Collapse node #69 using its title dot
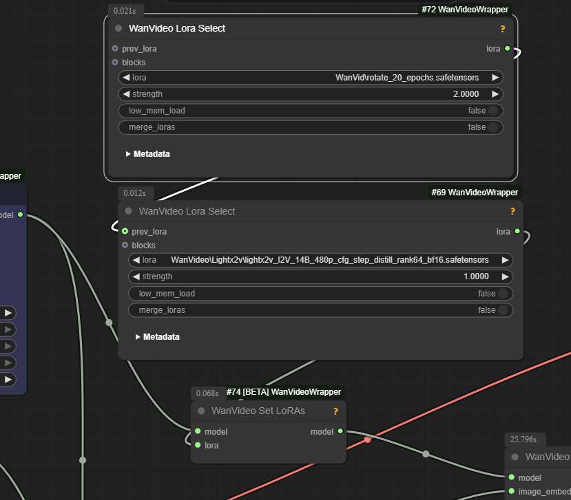This screenshot has height=500, width=571. click(128, 211)
